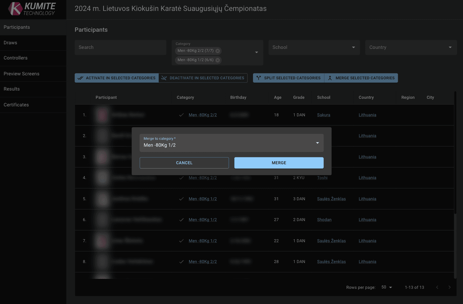Open the Merge to category dropdown
The width and height of the screenshot is (463, 304).
tap(317, 143)
